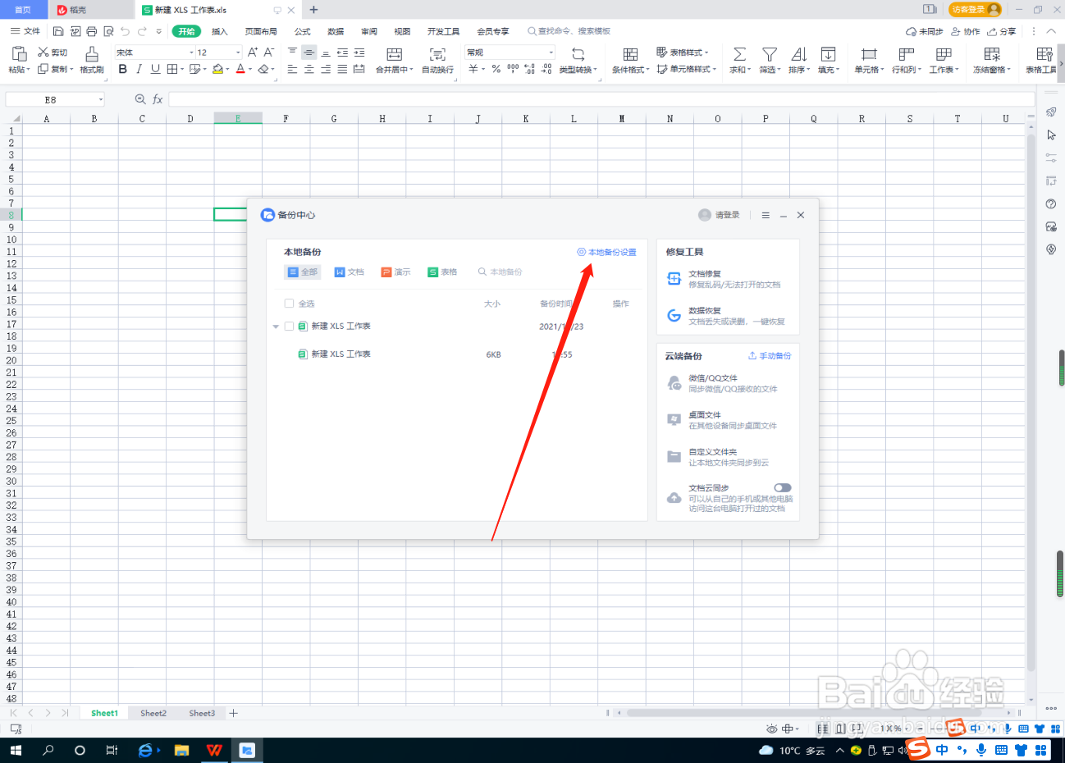Open the borders dropdown arrow

[181, 70]
